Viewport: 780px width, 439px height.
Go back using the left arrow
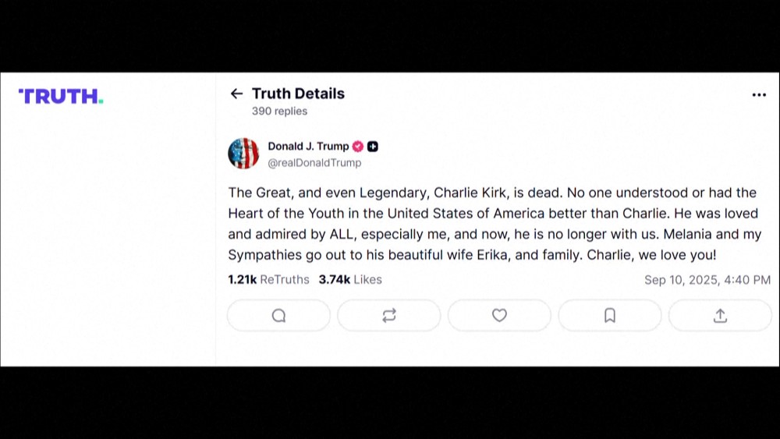click(x=236, y=94)
